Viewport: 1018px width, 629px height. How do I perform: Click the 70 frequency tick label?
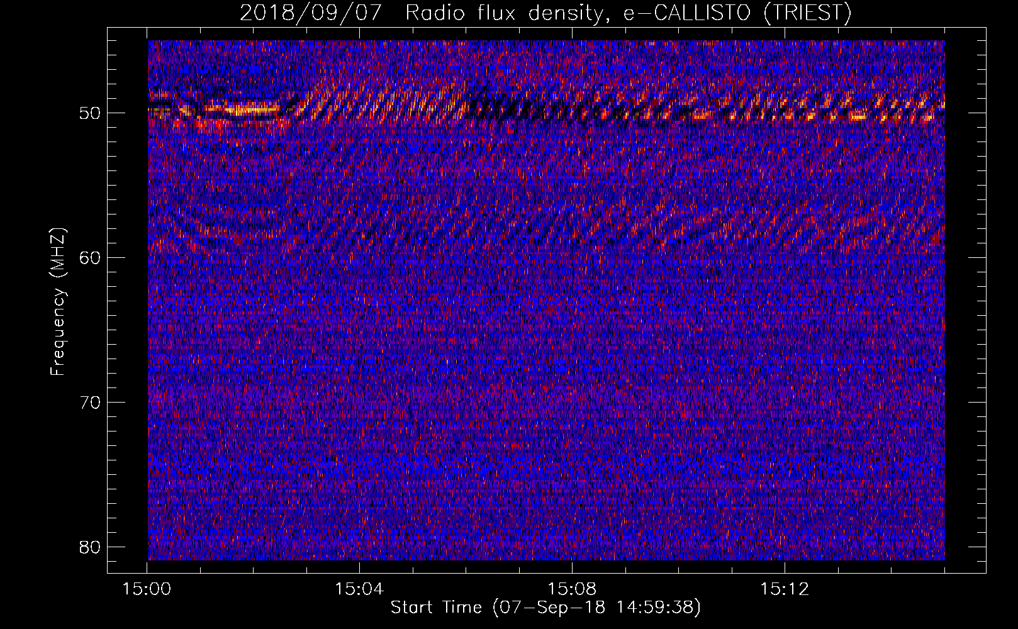(x=91, y=403)
